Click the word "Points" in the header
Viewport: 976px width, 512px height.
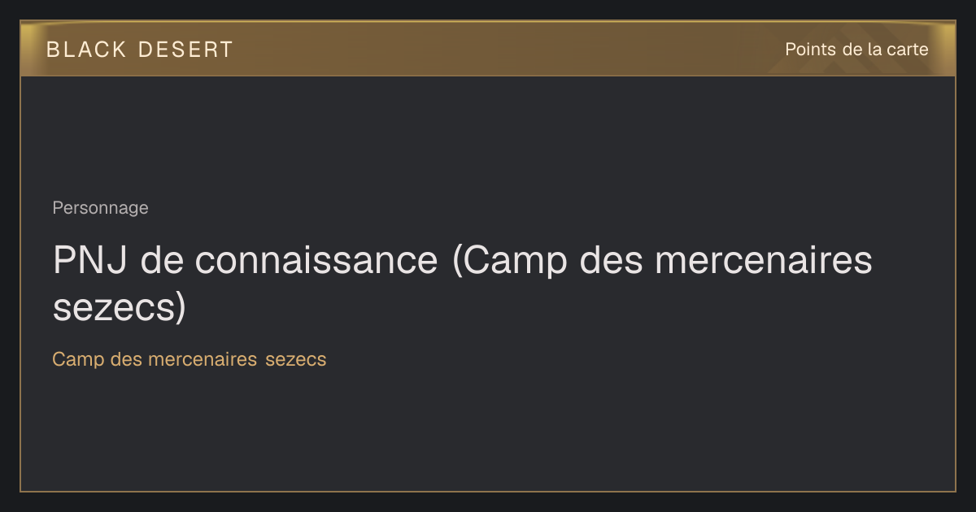[810, 50]
